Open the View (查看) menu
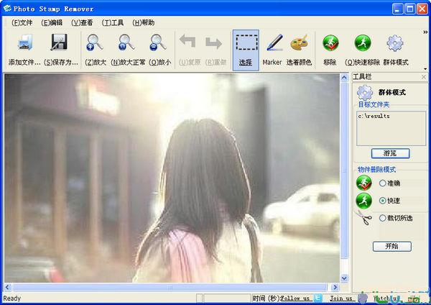The image size is (431, 305). (82, 22)
